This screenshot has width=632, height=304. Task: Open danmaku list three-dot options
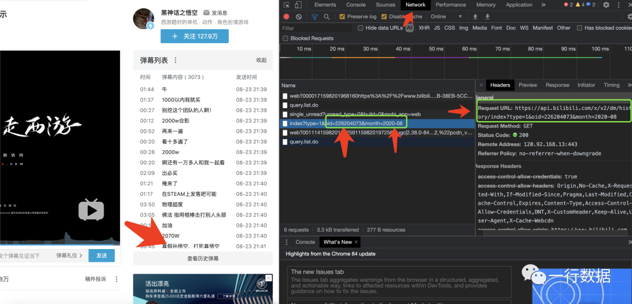176,60
